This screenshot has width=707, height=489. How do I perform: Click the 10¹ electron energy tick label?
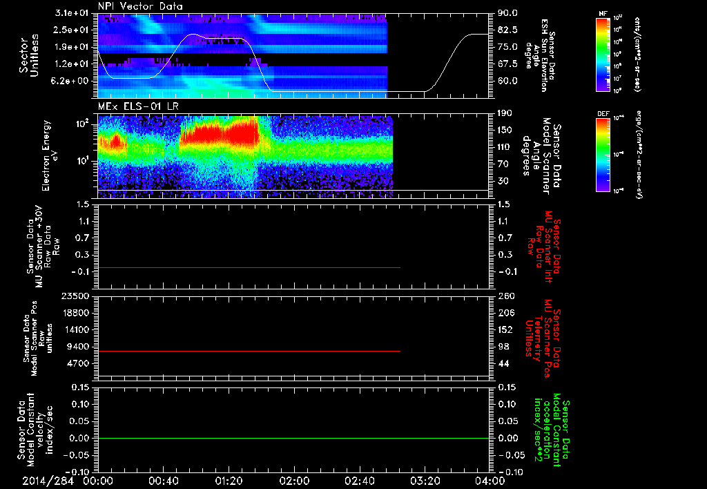[x=84, y=161]
